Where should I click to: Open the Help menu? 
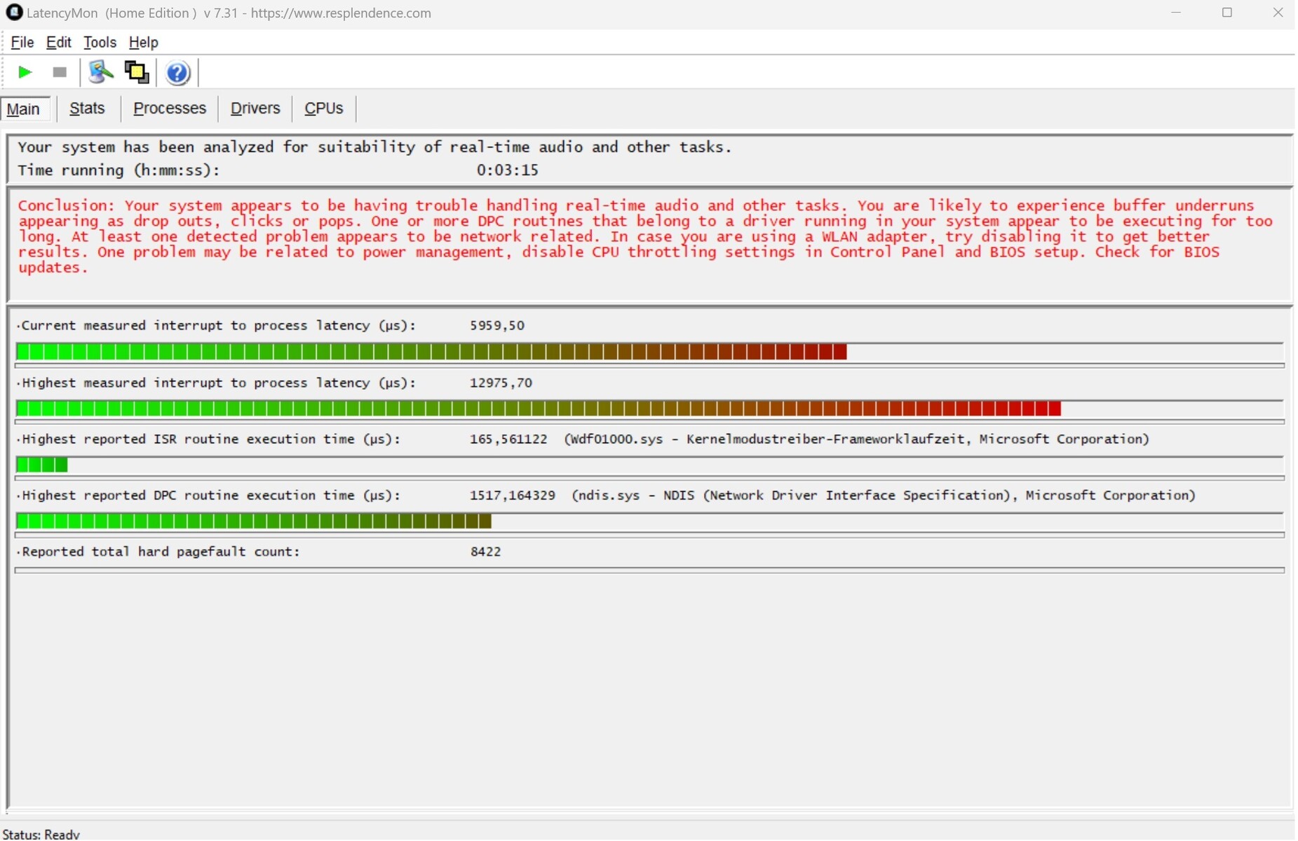tap(144, 42)
